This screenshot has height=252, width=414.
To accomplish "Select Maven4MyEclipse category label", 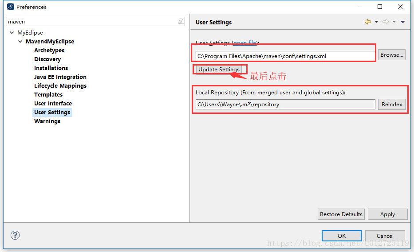I will (x=50, y=42).
